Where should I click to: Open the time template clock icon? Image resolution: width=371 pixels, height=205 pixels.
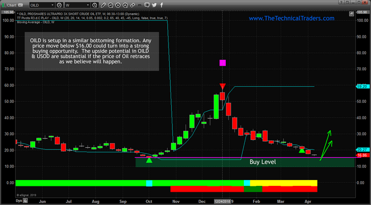pos(95,5)
